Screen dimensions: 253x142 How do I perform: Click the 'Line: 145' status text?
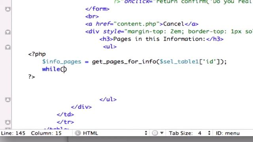coord(13,133)
